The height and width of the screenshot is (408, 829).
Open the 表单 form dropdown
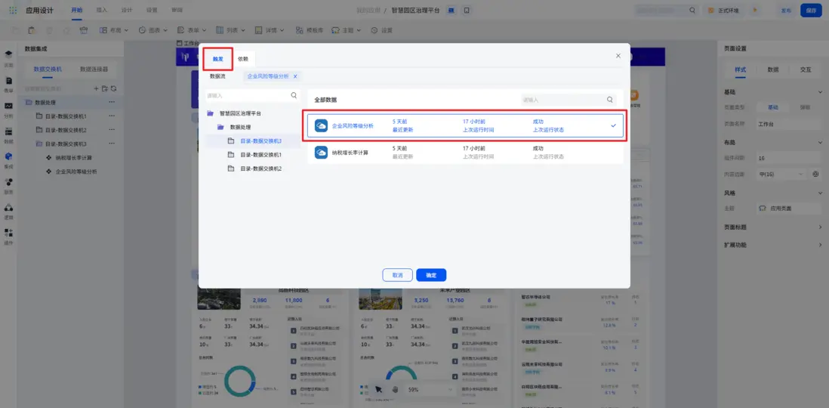[x=192, y=30]
